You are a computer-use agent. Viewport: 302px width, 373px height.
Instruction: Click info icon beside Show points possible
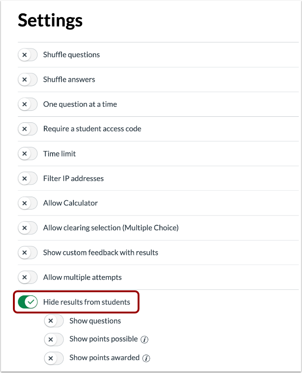[x=145, y=339]
